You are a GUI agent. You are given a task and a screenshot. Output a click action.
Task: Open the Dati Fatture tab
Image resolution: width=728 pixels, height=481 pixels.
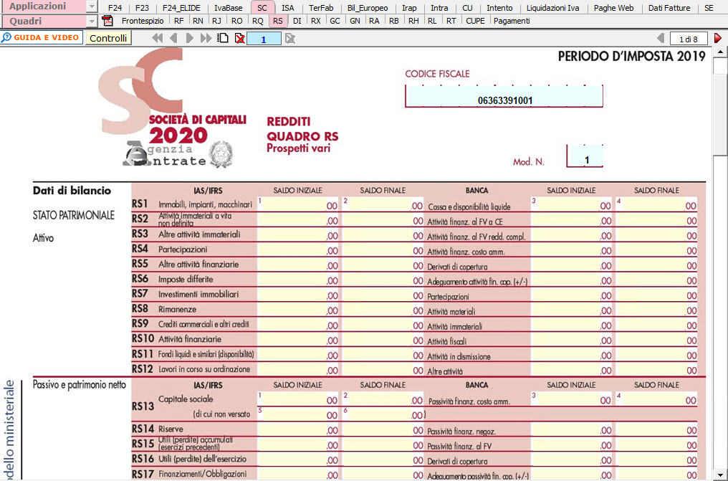click(669, 8)
